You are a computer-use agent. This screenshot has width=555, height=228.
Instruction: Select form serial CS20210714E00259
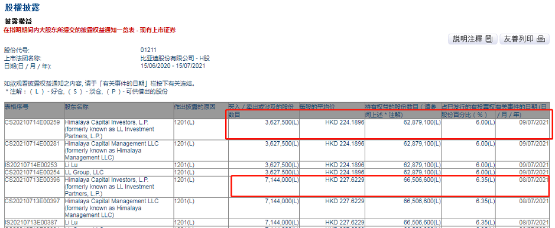pos(32,122)
